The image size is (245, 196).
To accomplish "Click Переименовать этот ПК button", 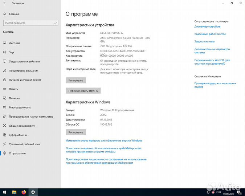I will pyautogui.click(x=83, y=91).
